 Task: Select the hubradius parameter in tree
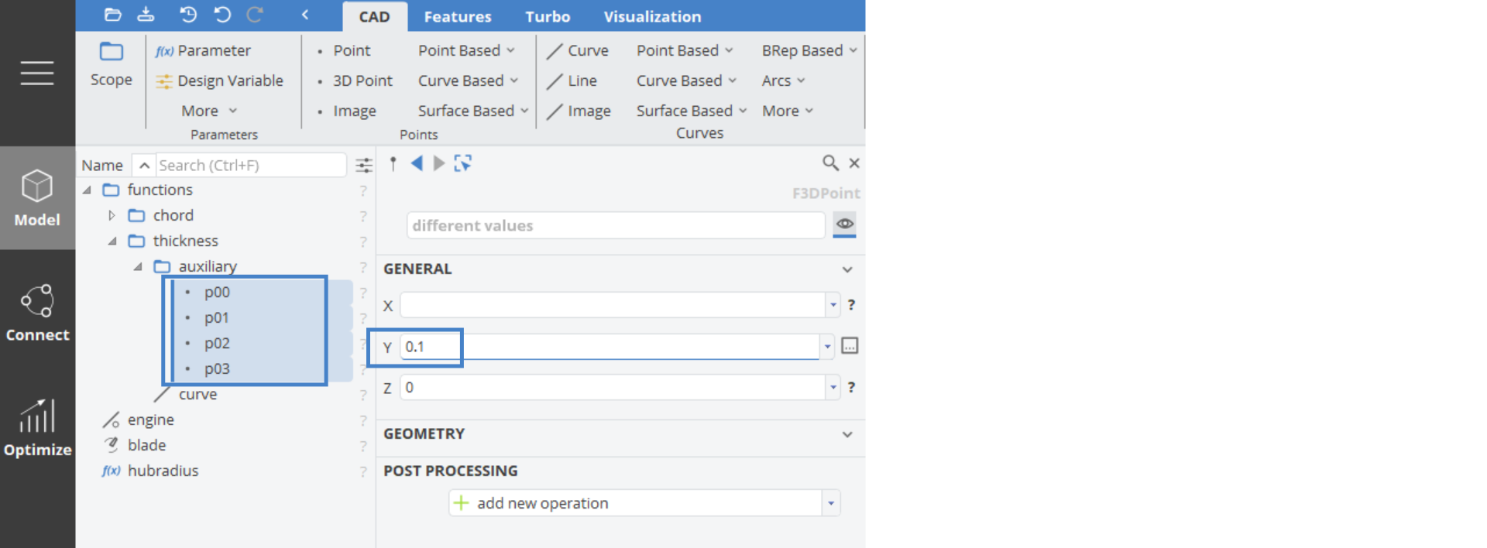[x=163, y=471]
